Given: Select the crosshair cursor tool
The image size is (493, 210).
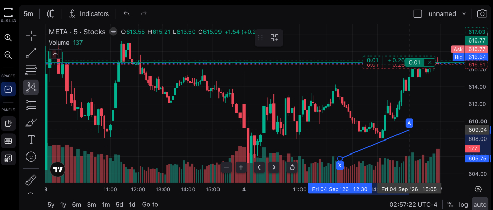Looking at the screenshot, I should [x=31, y=36].
